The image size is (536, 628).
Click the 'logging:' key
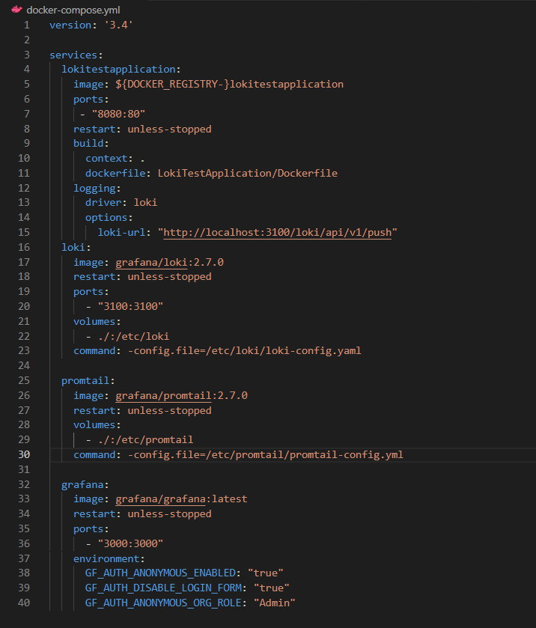pos(97,188)
